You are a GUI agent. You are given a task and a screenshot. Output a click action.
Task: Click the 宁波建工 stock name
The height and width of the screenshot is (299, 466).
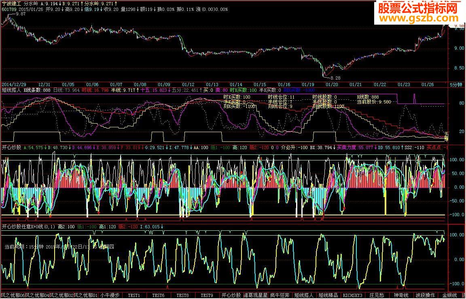point(11,3)
